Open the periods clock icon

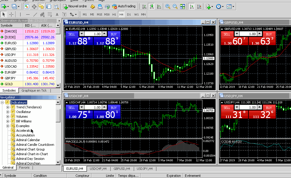point(219,6)
